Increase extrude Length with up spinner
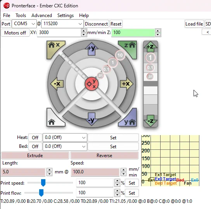 (x=49, y=170)
